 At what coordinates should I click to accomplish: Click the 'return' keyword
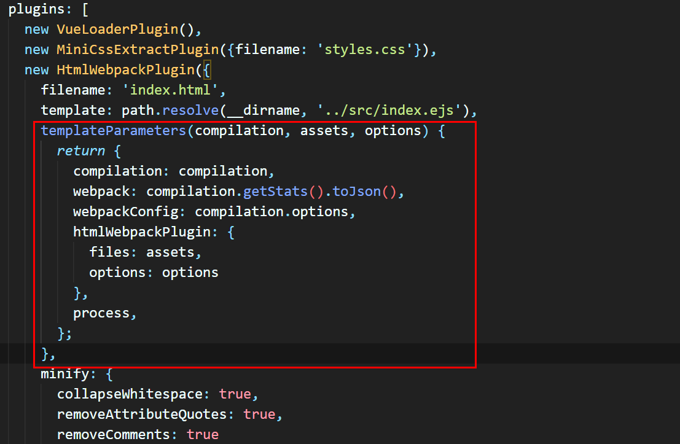point(81,151)
